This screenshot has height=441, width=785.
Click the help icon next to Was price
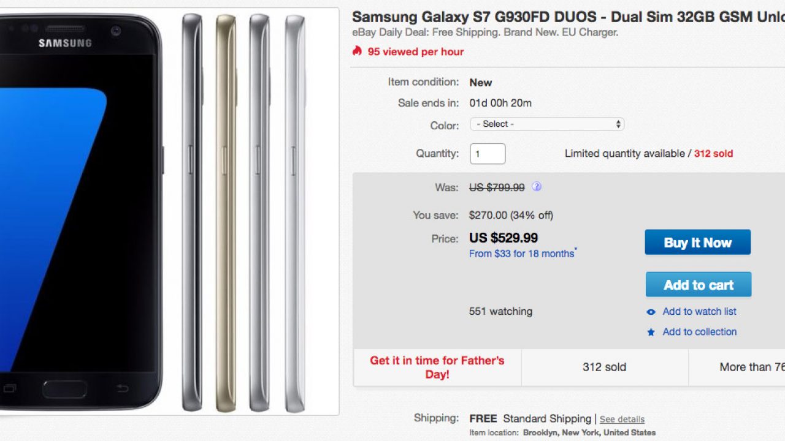pos(537,187)
